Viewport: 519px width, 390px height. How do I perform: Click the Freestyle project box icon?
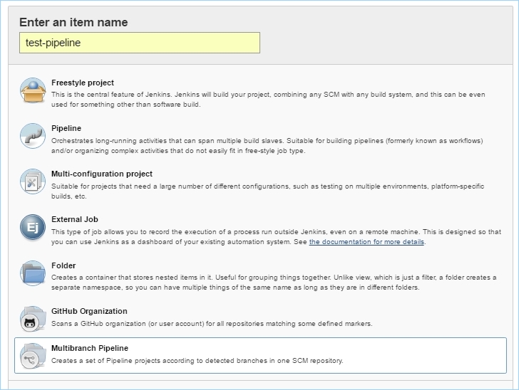pos(33,90)
